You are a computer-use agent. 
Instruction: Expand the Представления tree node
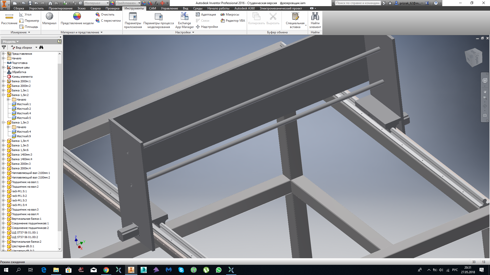click(3, 54)
